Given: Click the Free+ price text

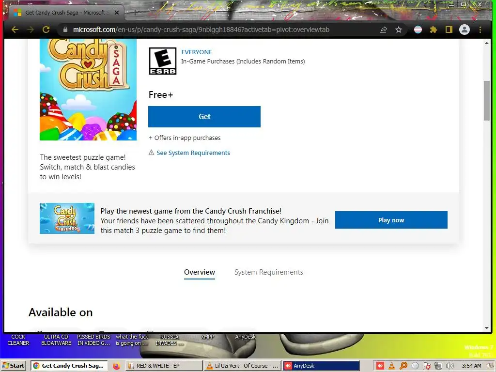Looking at the screenshot, I should 161,95.
